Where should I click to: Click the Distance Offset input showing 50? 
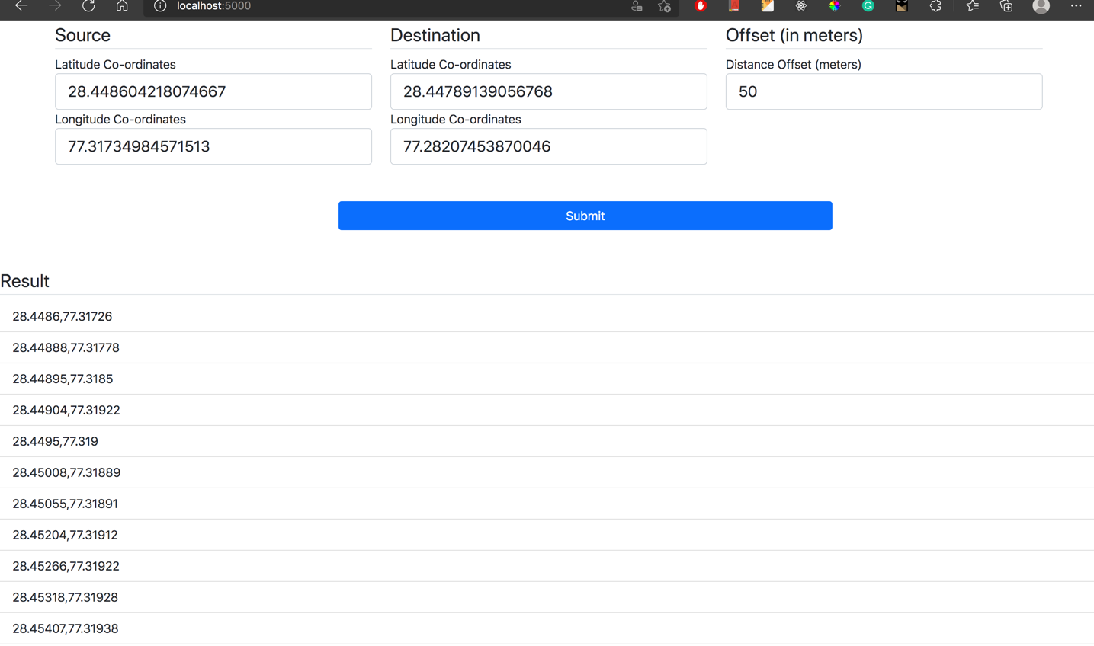(x=883, y=91)
